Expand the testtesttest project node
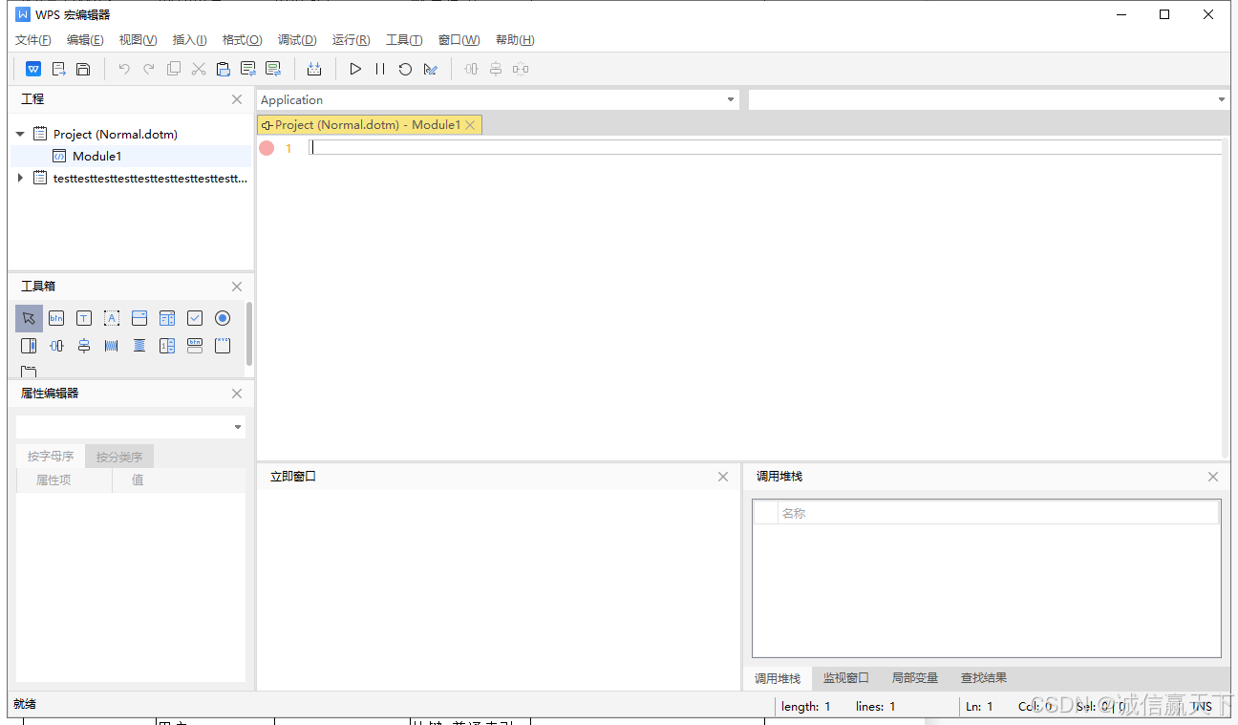Image resolution: width=1238 pixels, height=725 pixels. click(x=20, y=178)
